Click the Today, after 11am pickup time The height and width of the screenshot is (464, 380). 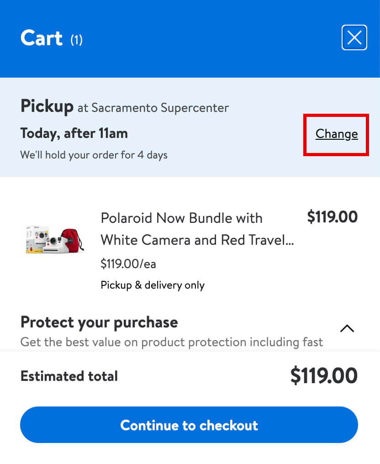point(74,133)
